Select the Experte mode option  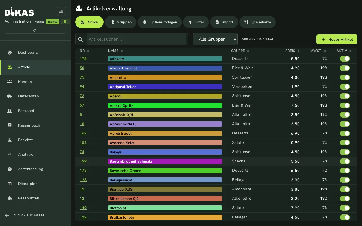coord(52,21)
